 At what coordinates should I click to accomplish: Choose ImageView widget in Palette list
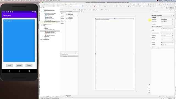70,15
